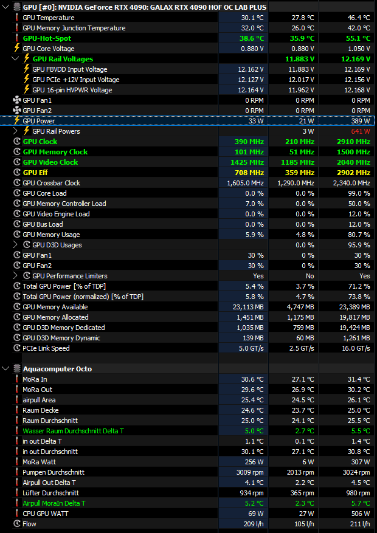The image size is (377, 533).
Task: Click the thermometer icon of GPU Memory Junction Temperature
Action: point(16,28)
